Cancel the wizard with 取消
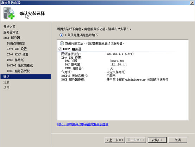The image size is (195, 147). 178,140
